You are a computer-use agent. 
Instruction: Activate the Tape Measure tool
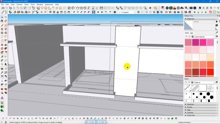(x=2, y=56)
